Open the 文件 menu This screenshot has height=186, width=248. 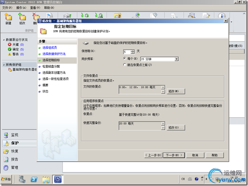point(7,8)
